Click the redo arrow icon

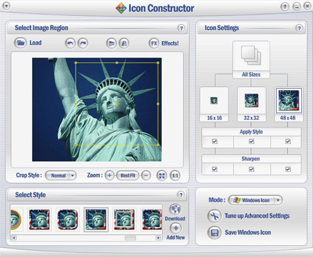click(x=83, y=43)
